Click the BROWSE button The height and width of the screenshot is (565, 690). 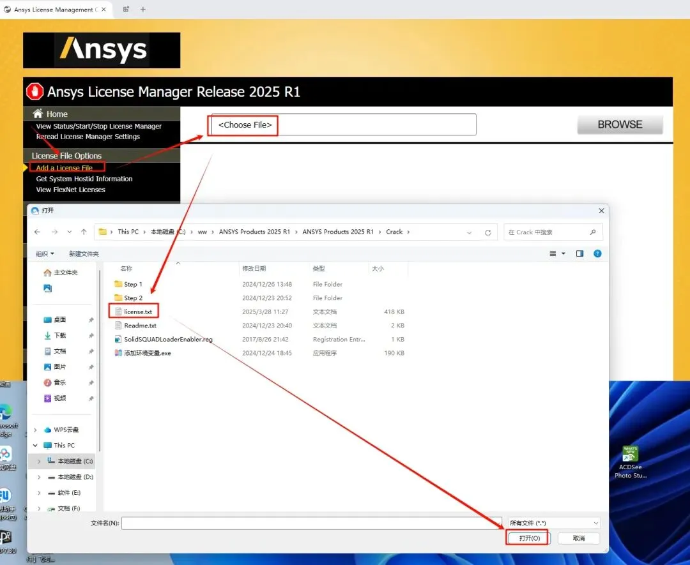[x=620, y=124]
